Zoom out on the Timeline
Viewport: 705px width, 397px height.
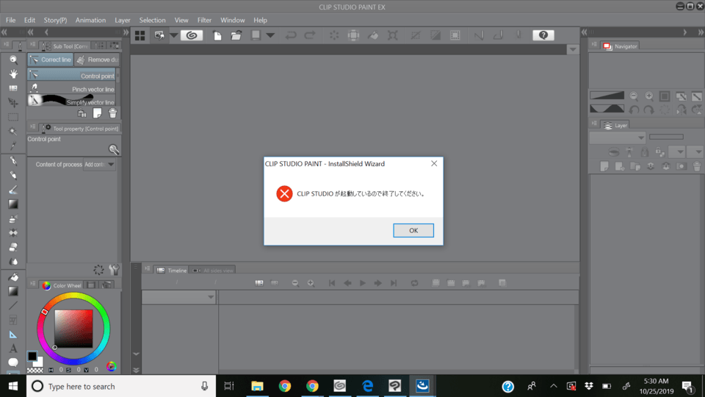[295, 283]
